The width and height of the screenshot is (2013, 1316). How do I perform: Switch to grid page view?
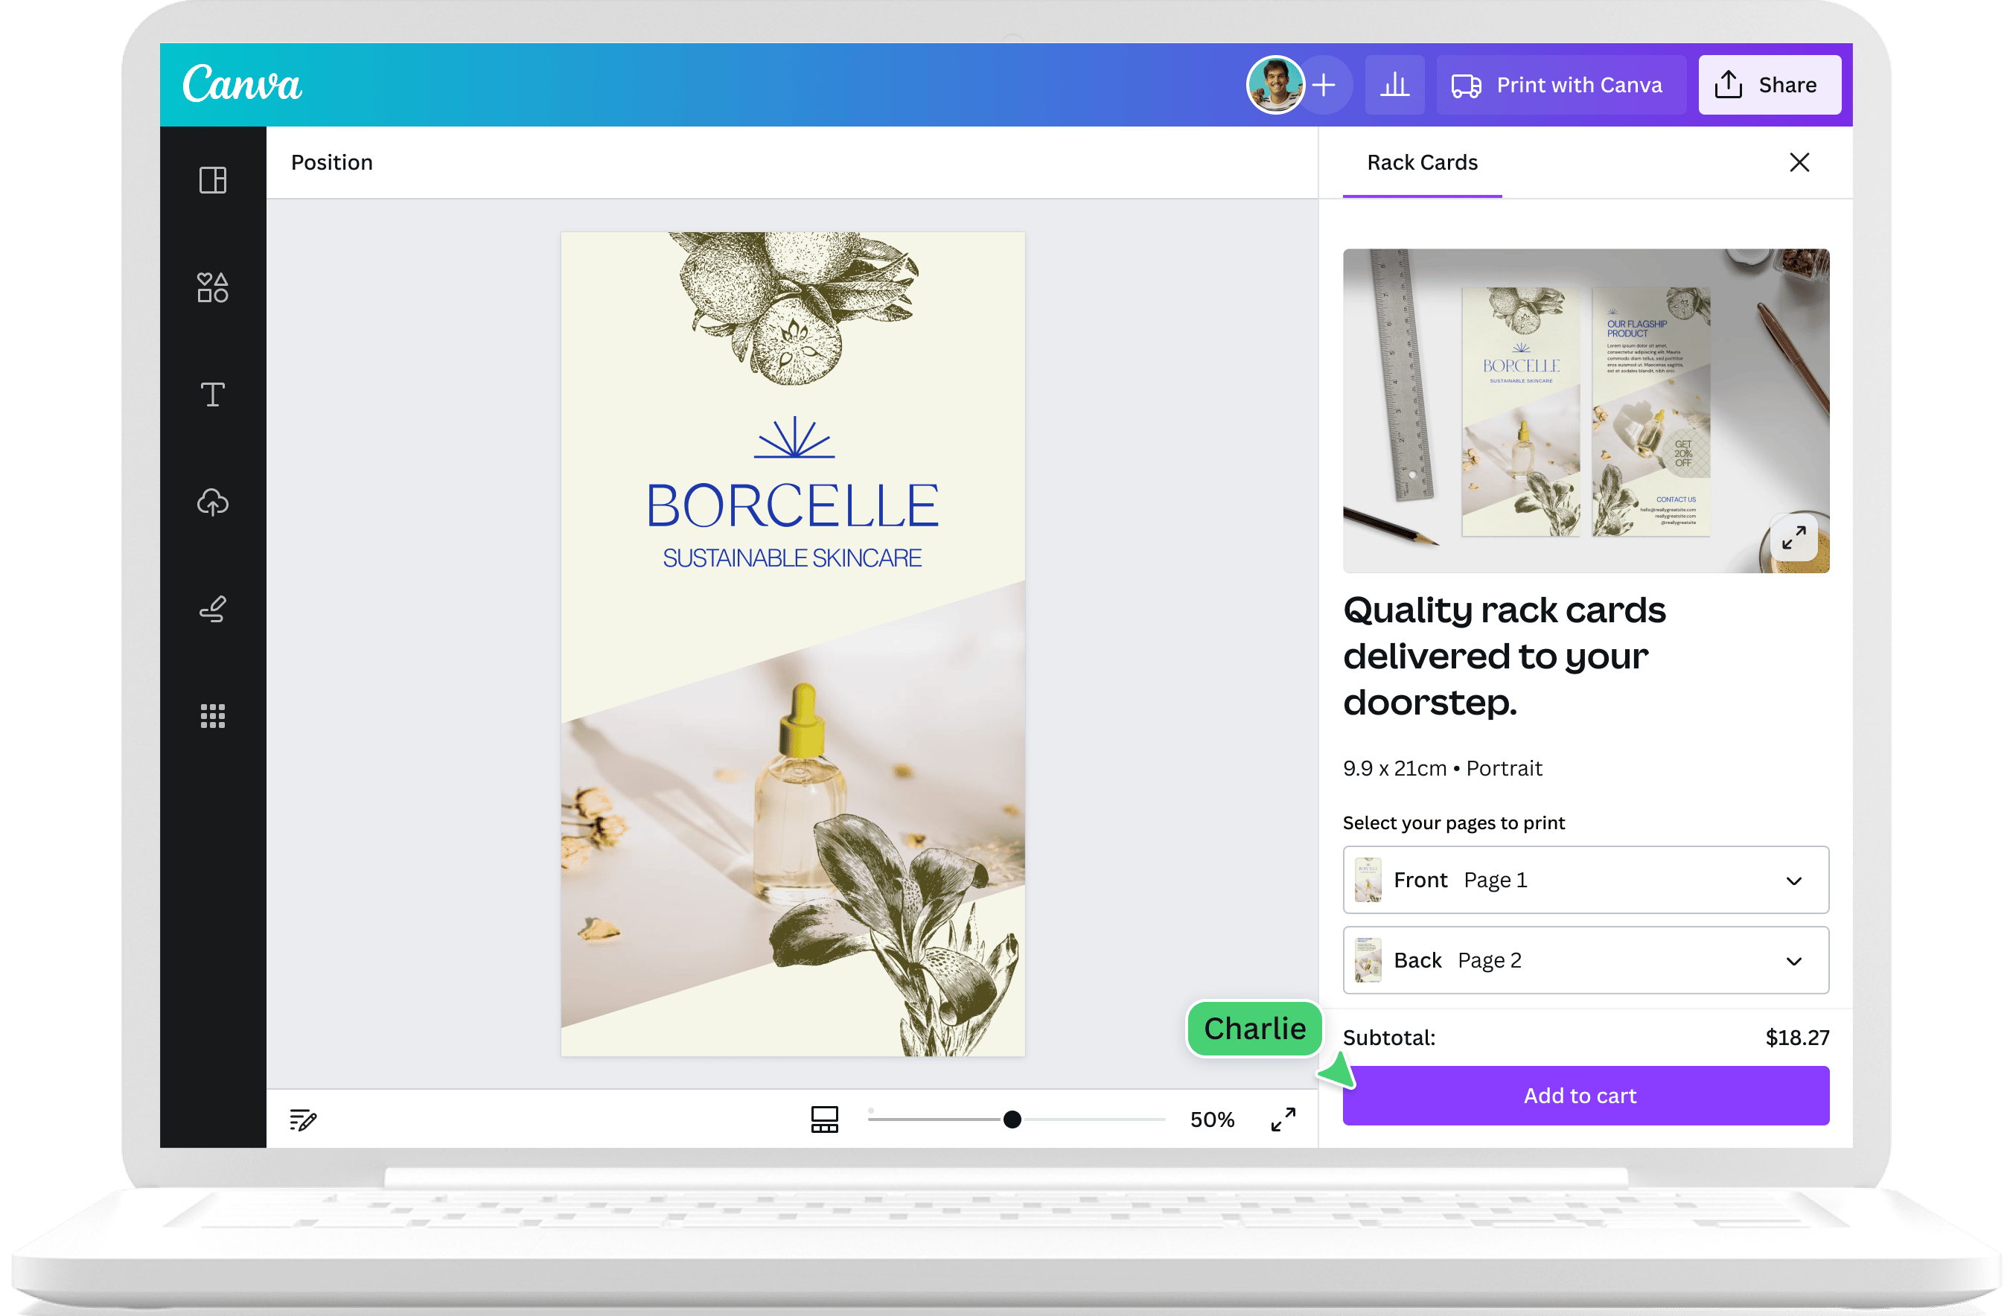coord(825,1118)
